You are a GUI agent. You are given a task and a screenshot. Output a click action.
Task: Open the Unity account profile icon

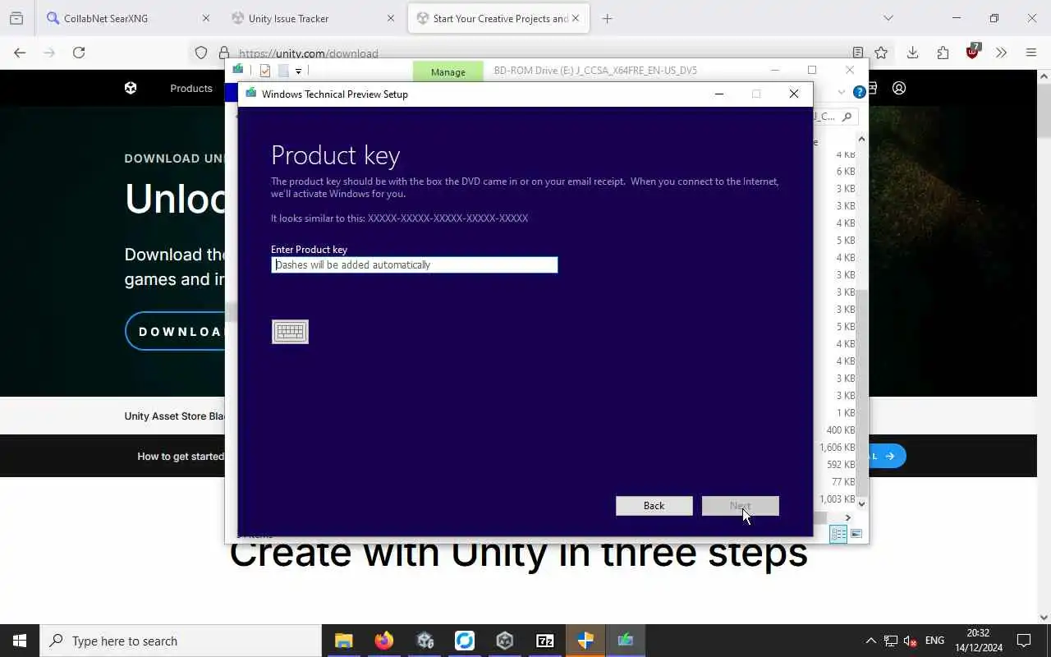899,88
